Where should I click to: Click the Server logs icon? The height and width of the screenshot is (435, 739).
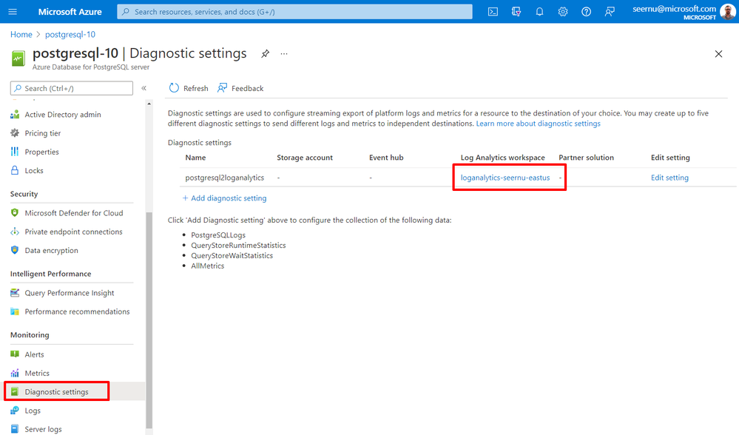pos(15,429)
